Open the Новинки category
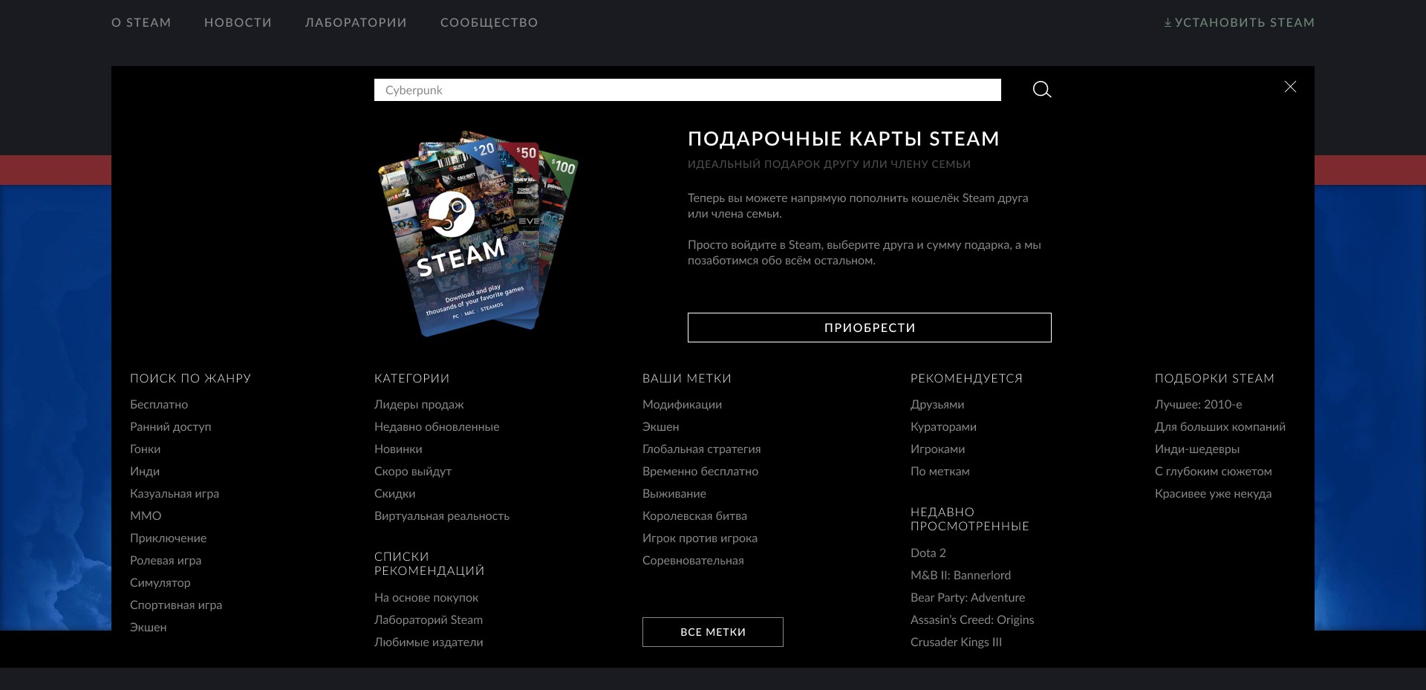 point(398,449)
